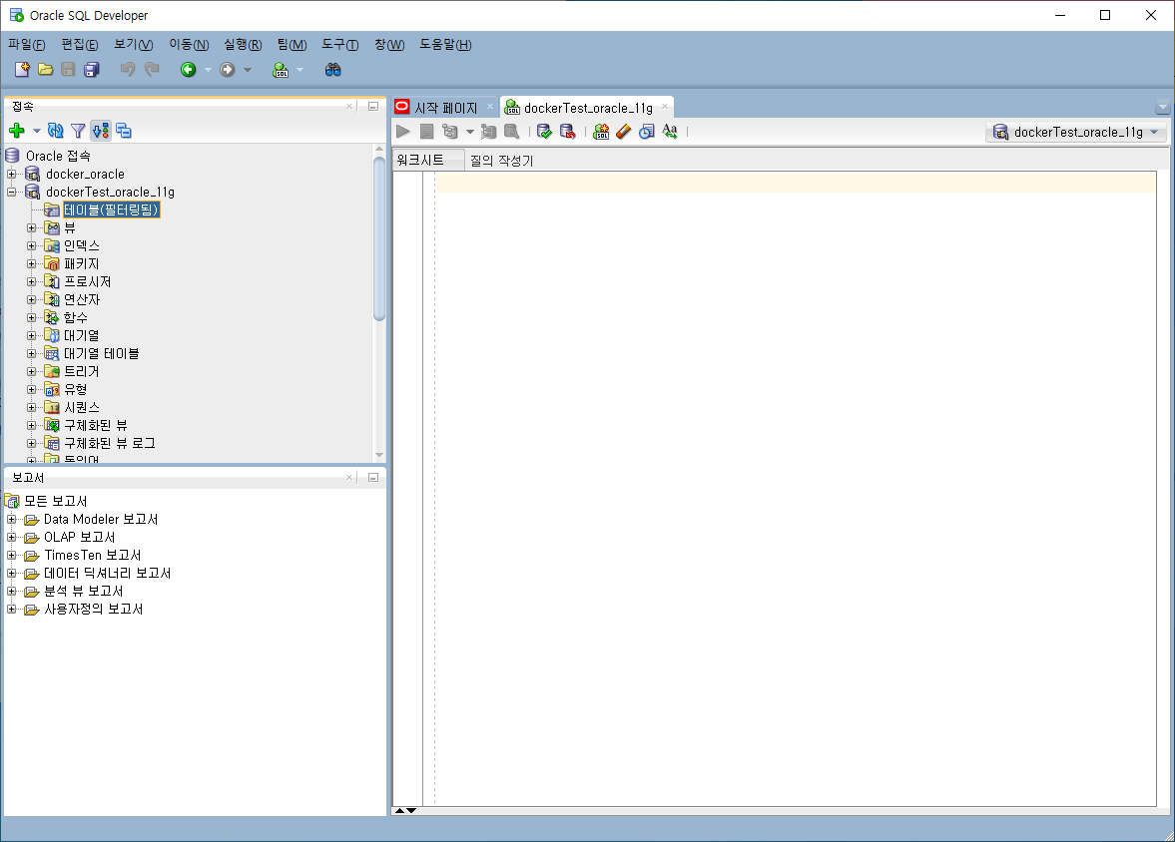Click the Commit icon in worksheet toolbar
This screenshot has height=842, width=1175.
545,132
